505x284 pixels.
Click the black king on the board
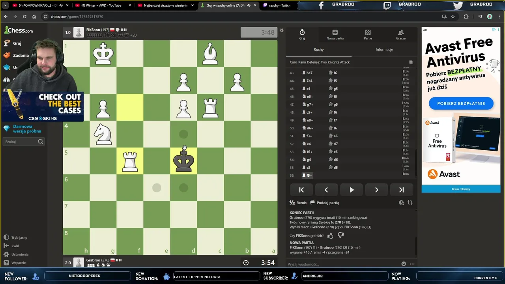(x=183, y=161)
